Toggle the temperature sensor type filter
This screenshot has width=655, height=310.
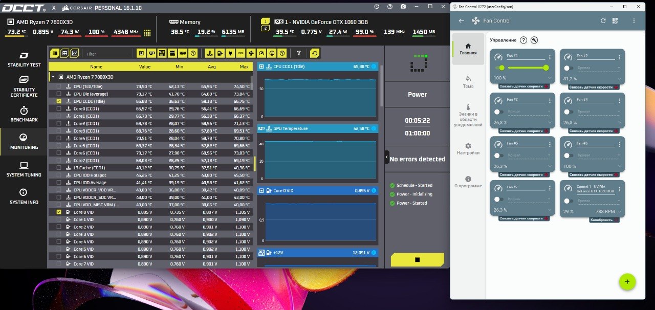pos(209,53)
